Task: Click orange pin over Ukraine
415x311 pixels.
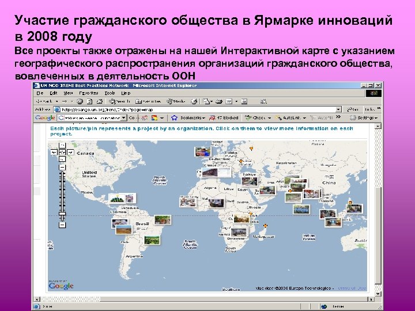Action: (241, 161)
